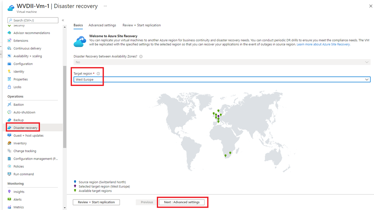This screenshot has height=210, width=374.
Task: Open the Availability Zones 'No' dropdown
Action: [222, 62]
